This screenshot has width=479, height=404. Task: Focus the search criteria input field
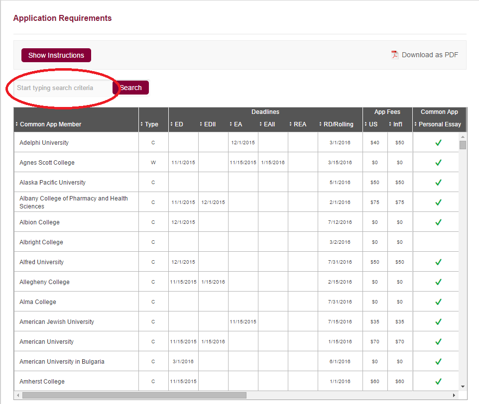pos(63,88)
